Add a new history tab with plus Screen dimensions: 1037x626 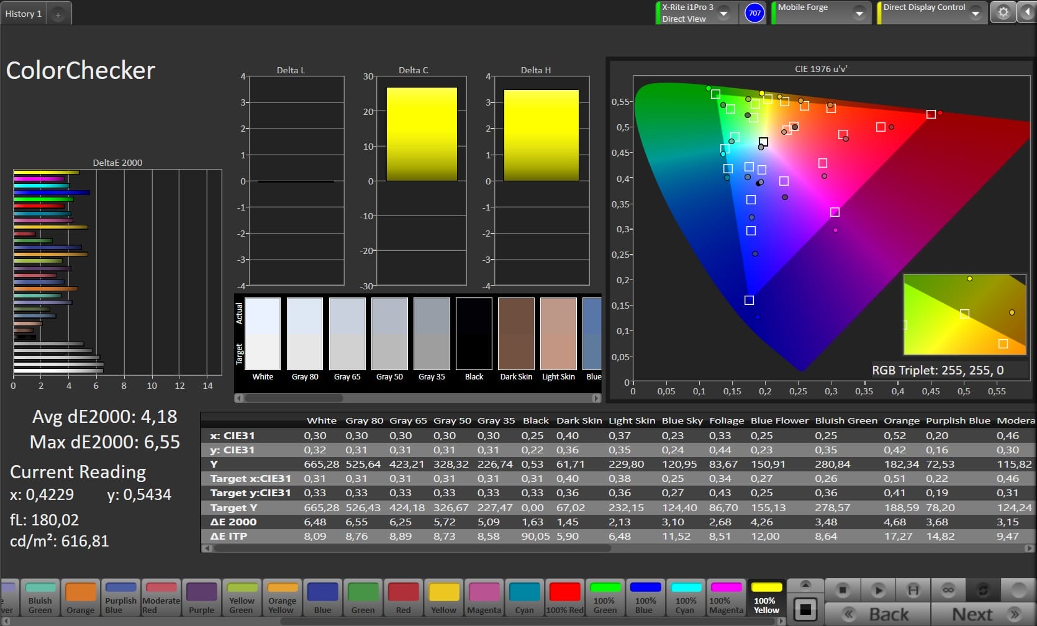point(58,14)
